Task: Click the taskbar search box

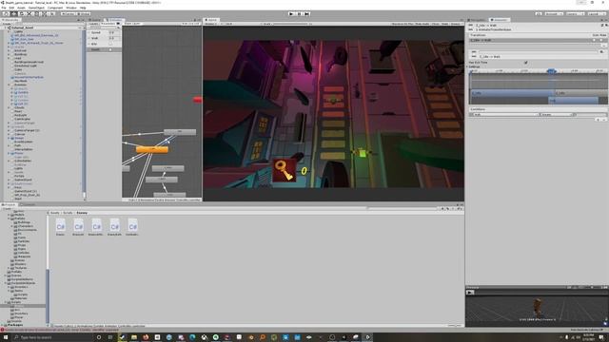Action: pos(52,337)
